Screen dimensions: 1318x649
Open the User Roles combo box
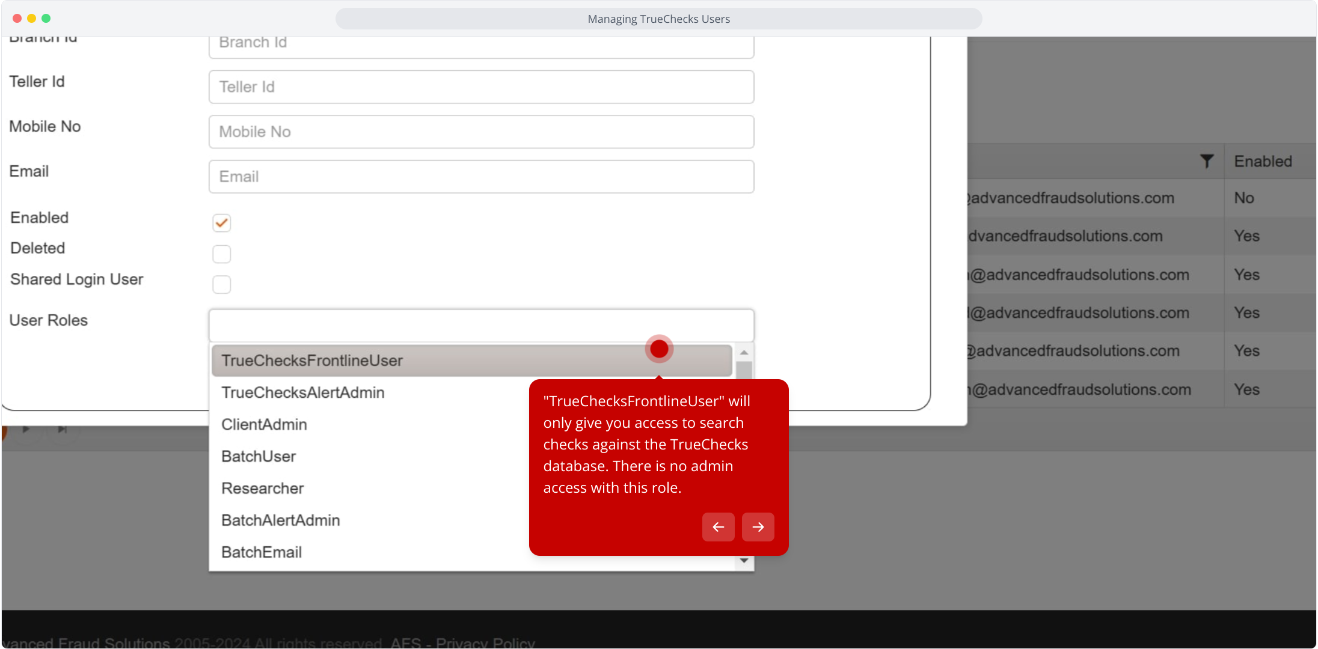coord(481,325)
